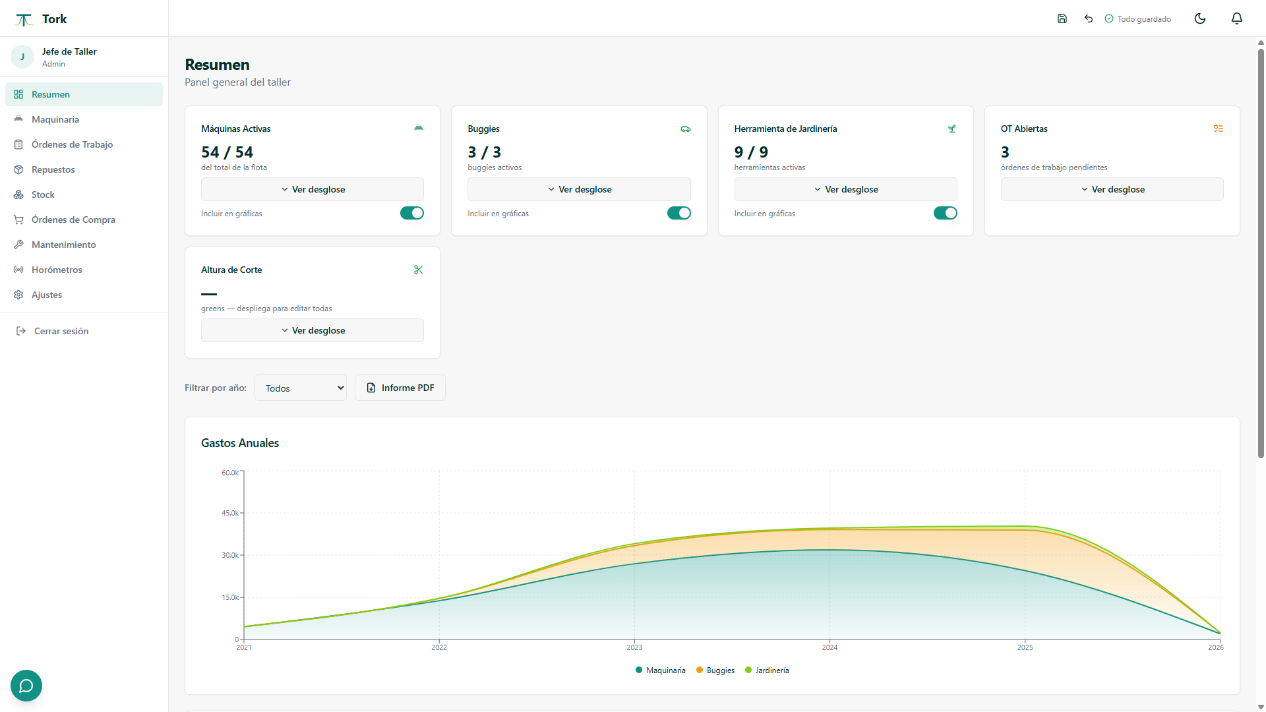Click the Tork logo icon
The image size is (1266, 712).
point(24,20)
